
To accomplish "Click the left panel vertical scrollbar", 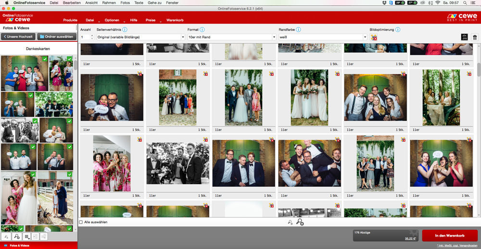I will tap(76, 65).
